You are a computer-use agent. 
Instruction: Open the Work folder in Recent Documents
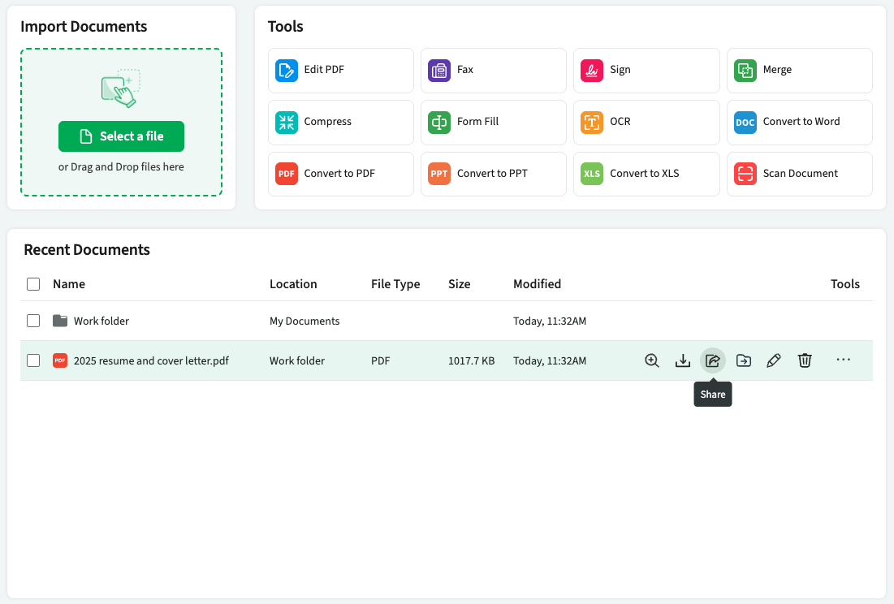pos(101,321)
